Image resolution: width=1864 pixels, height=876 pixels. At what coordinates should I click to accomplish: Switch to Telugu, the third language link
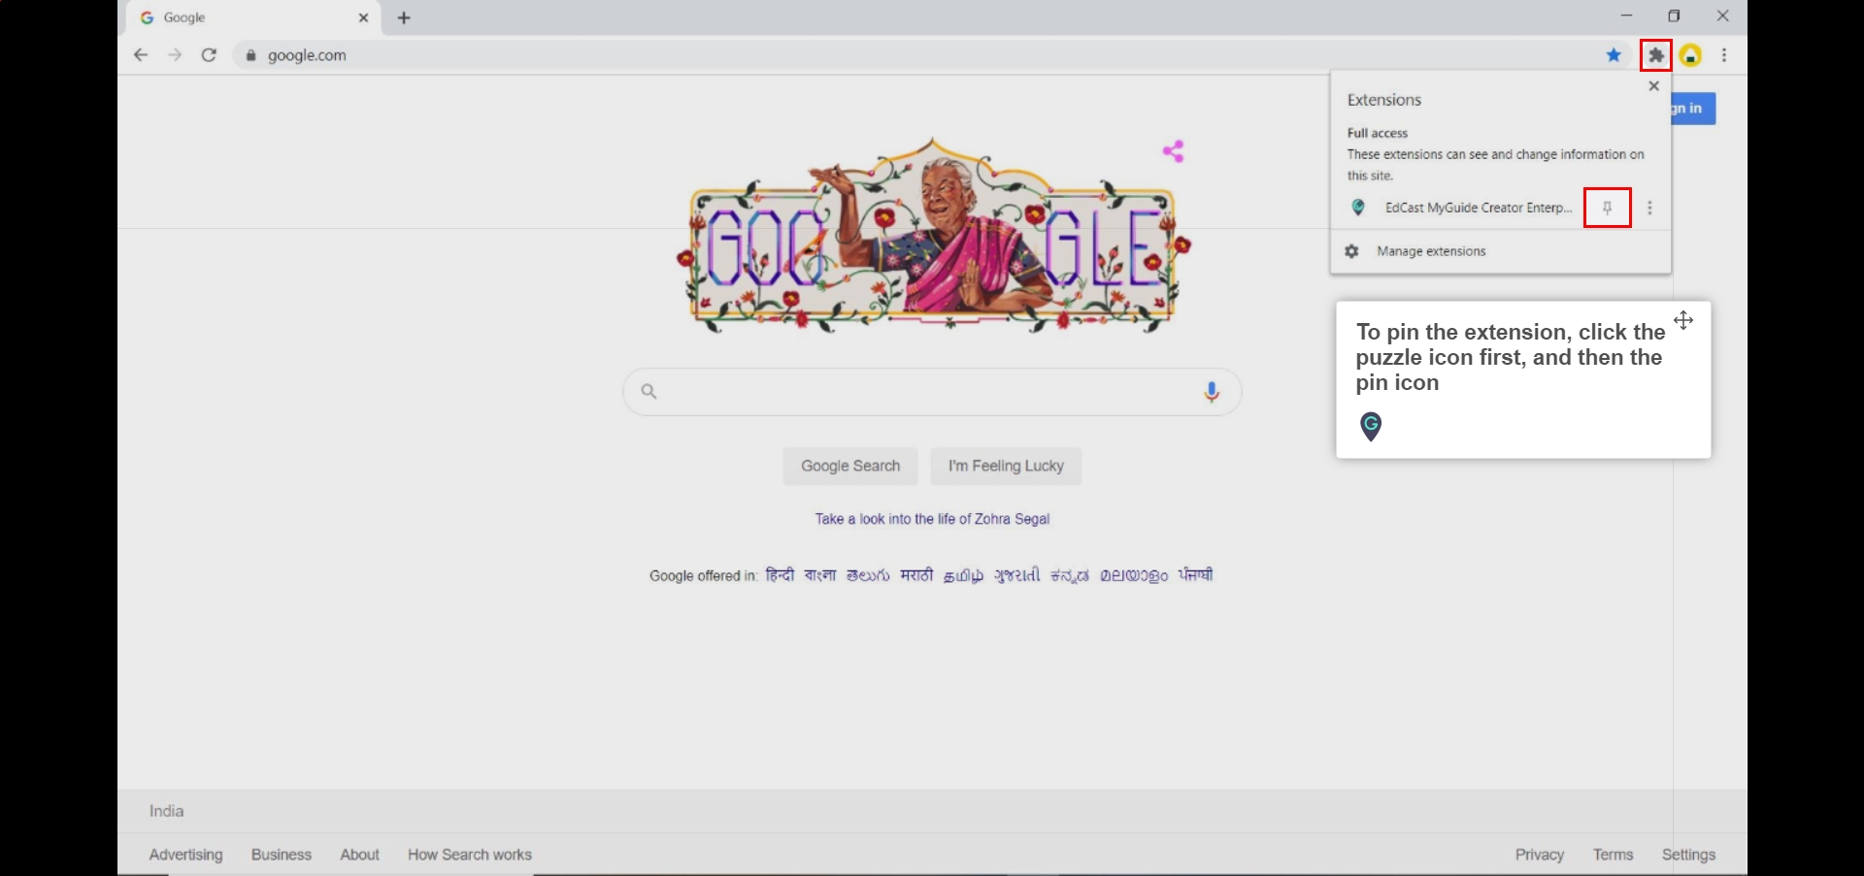[x=868, y=575]
